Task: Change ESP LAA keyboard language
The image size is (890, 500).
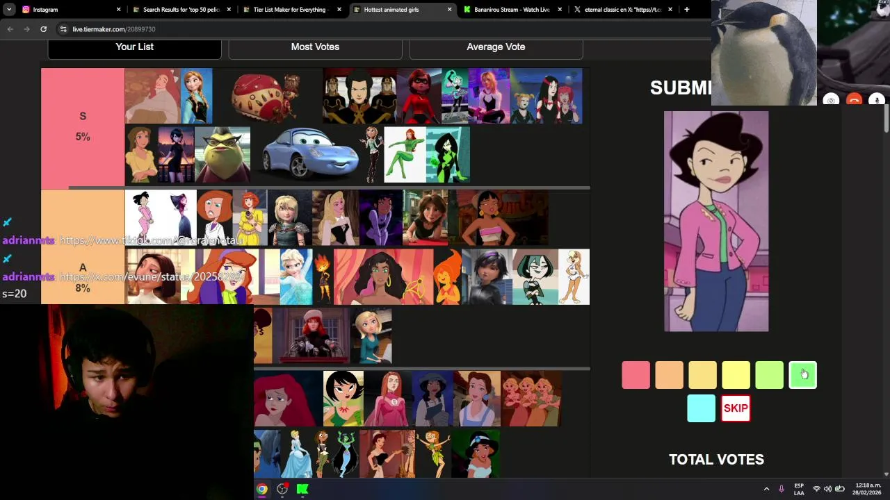Action: [x=799, y=489]
